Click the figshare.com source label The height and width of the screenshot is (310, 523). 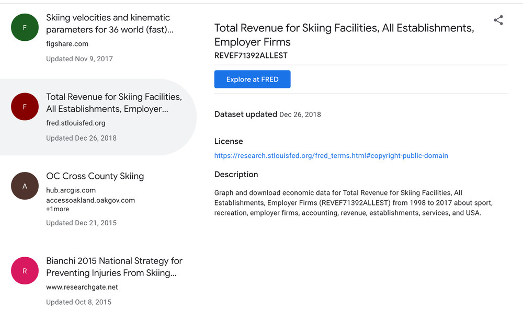[x=67, y=44]
